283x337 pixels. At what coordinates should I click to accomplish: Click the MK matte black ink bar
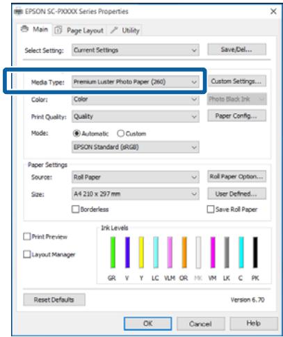(198, 252)
